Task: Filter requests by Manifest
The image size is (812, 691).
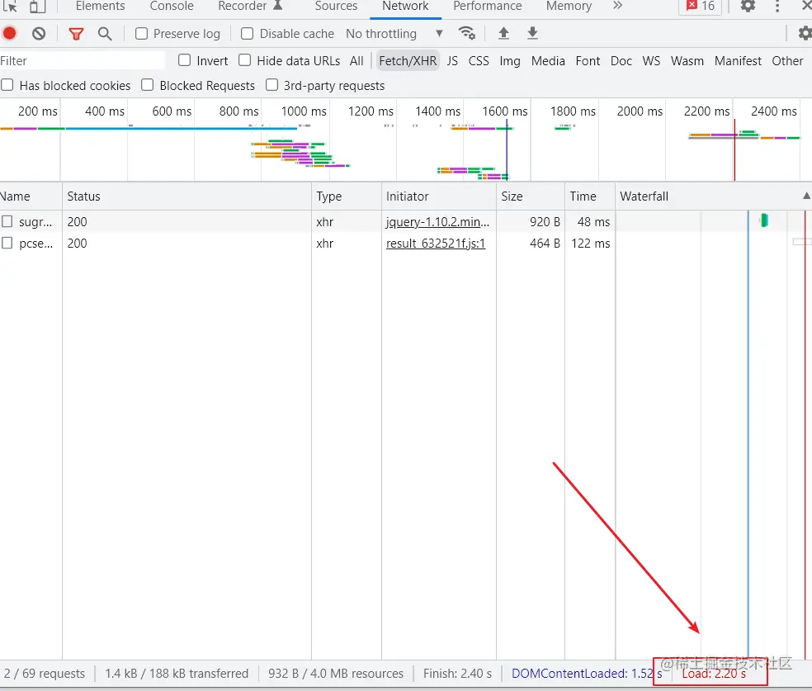Action: 738,61
